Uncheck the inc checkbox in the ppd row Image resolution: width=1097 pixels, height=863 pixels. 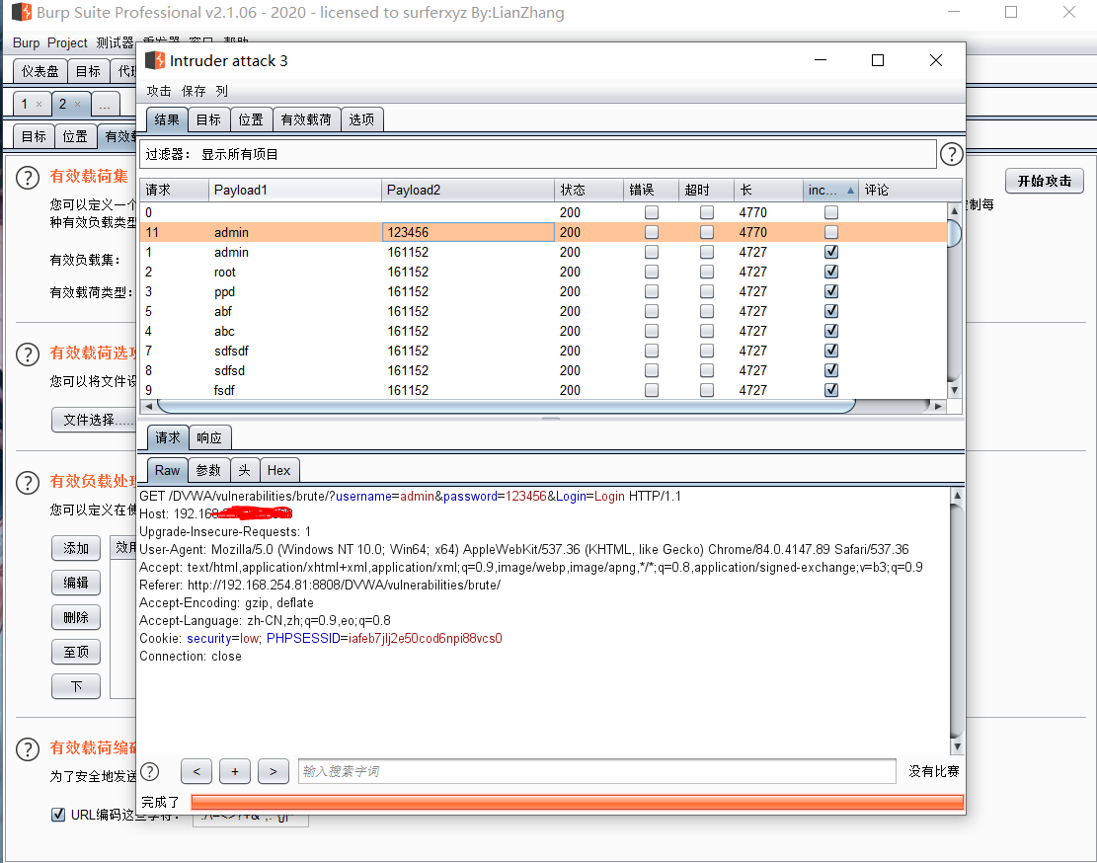[831, 291]
